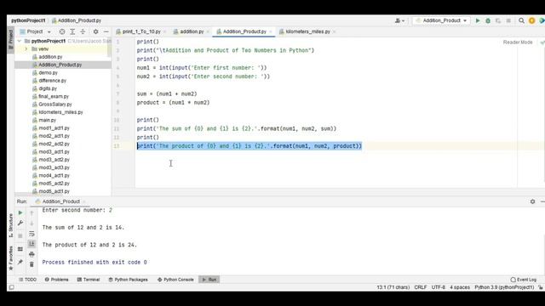
Task: Click Reader Mode in editor corner
Action: pyautogui.click(x=518, y=42)
